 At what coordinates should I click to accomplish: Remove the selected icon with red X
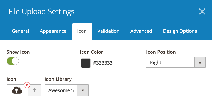click(x=27, y=85)
